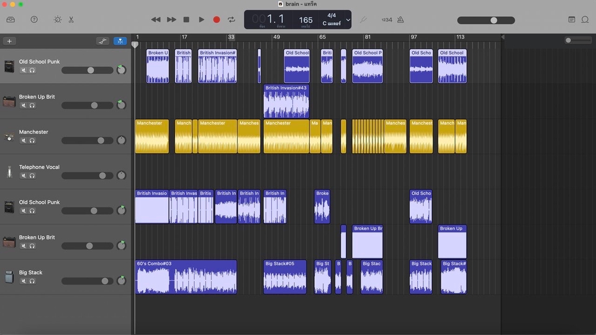Open the Library panel icon
Image resolution: width=596 pixels, height=335 pixels.
[x=11, y=19]
